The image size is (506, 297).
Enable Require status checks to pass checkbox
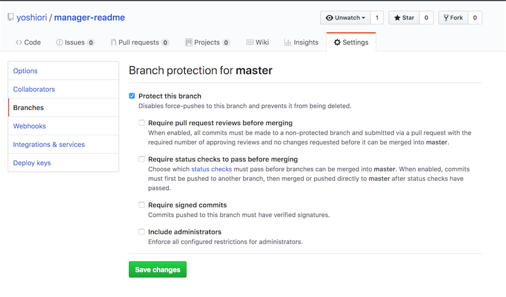[x=142, y=159]
